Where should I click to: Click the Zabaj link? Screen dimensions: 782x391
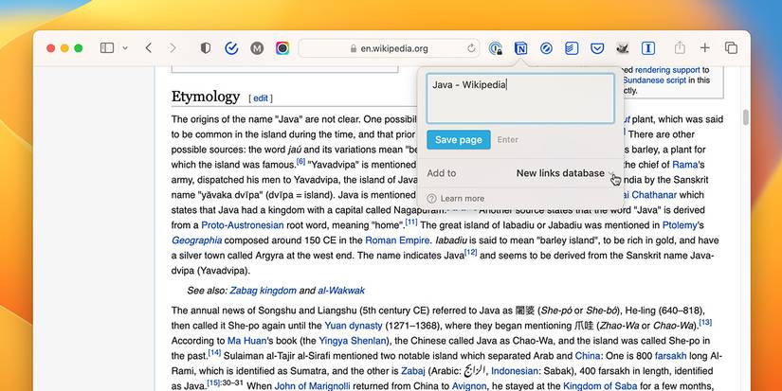[x=413, y=371]
